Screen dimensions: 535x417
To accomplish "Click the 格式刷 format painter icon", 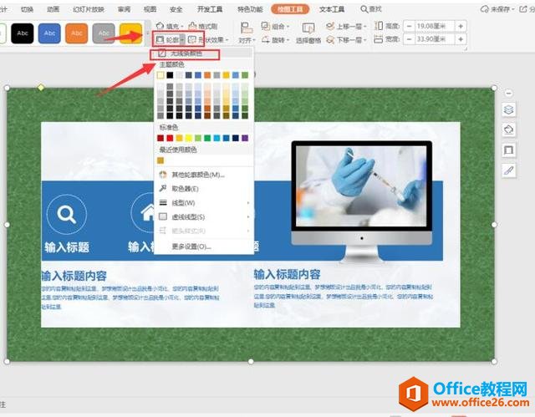I will (x=193, y=26).
